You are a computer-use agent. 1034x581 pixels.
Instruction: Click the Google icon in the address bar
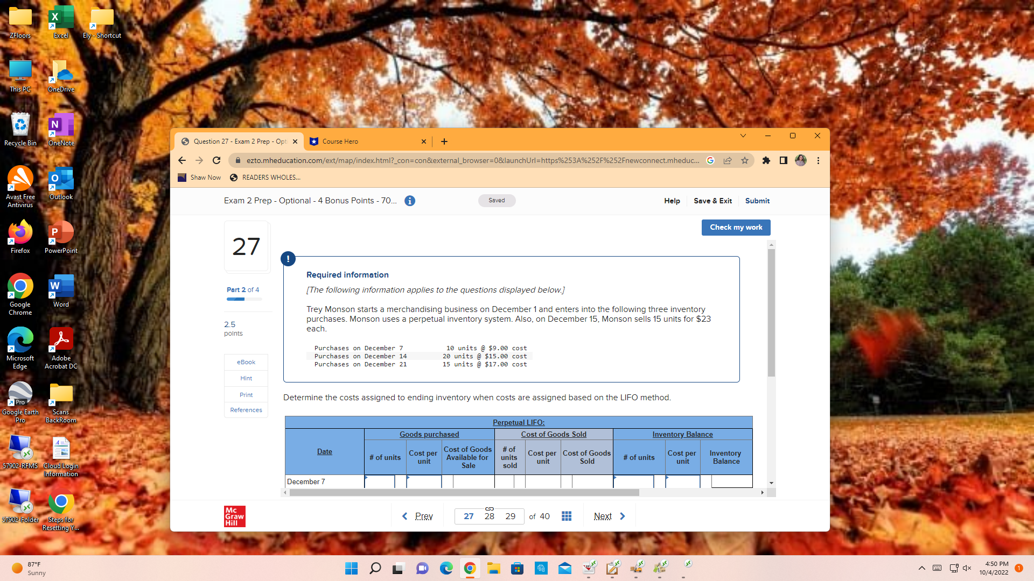pos(710,160)
